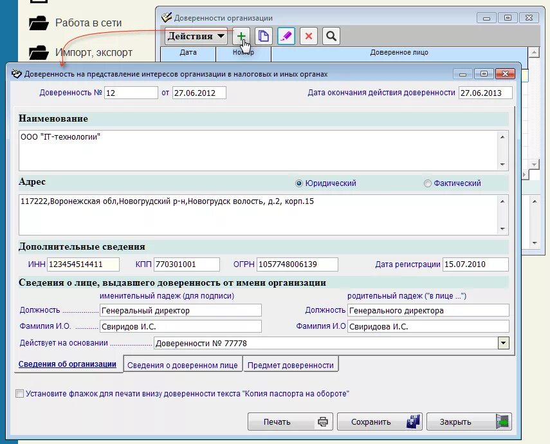
Task: Tick the Копия паспорта на обороте checkbox
Action: tap(20, 393)
